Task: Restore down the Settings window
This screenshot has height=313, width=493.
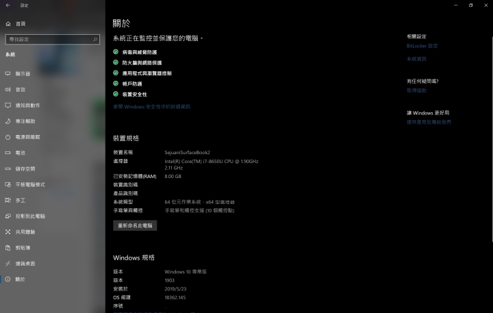Action: (470, 5)
